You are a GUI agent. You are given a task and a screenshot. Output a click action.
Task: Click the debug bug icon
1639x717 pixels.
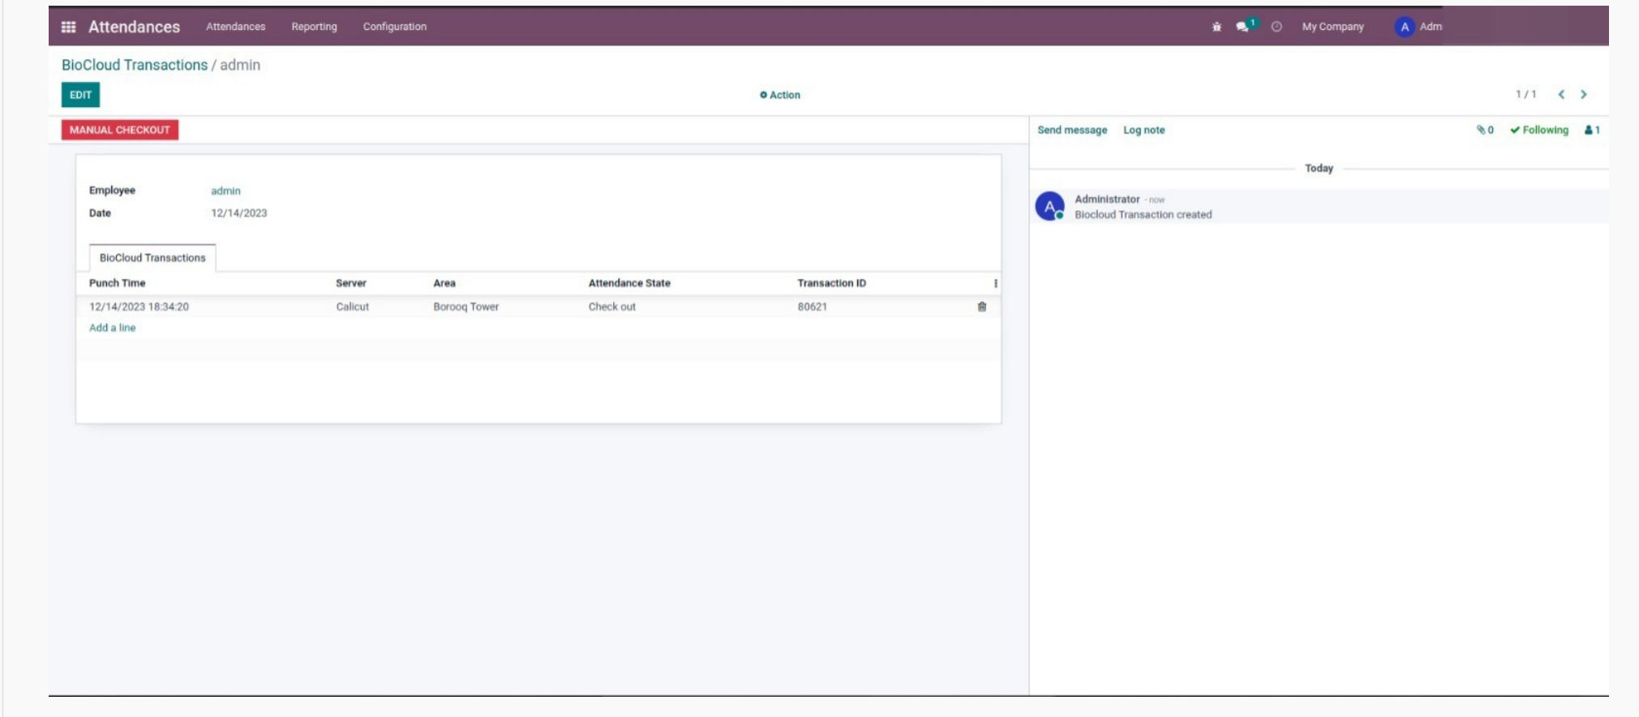1216,27
